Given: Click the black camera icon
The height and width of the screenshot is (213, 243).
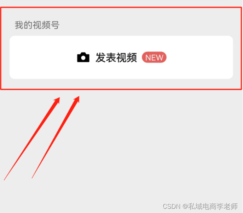Looking at the screenshot, I should (x=83, y=57).
